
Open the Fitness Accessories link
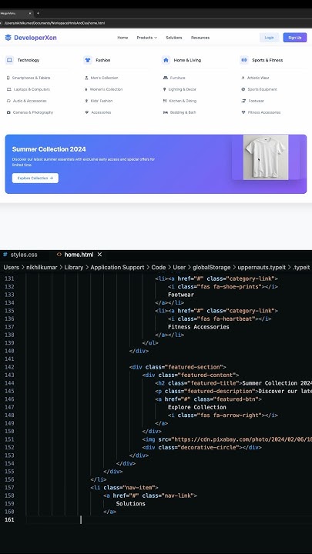[x=264, y=112]
